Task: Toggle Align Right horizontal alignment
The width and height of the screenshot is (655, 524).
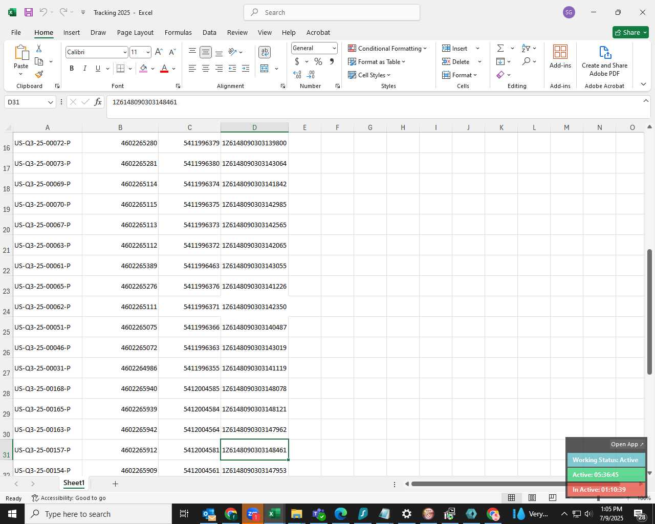Action: pos(219,69)
